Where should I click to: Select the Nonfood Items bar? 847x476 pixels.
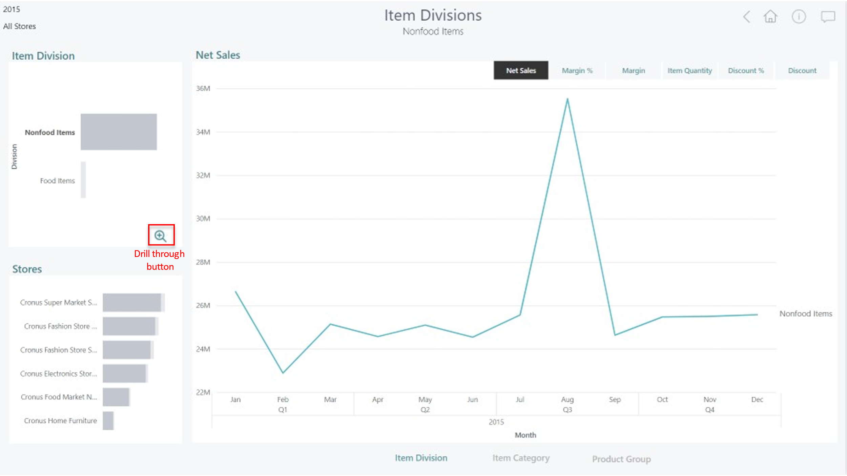coord(119,132)
